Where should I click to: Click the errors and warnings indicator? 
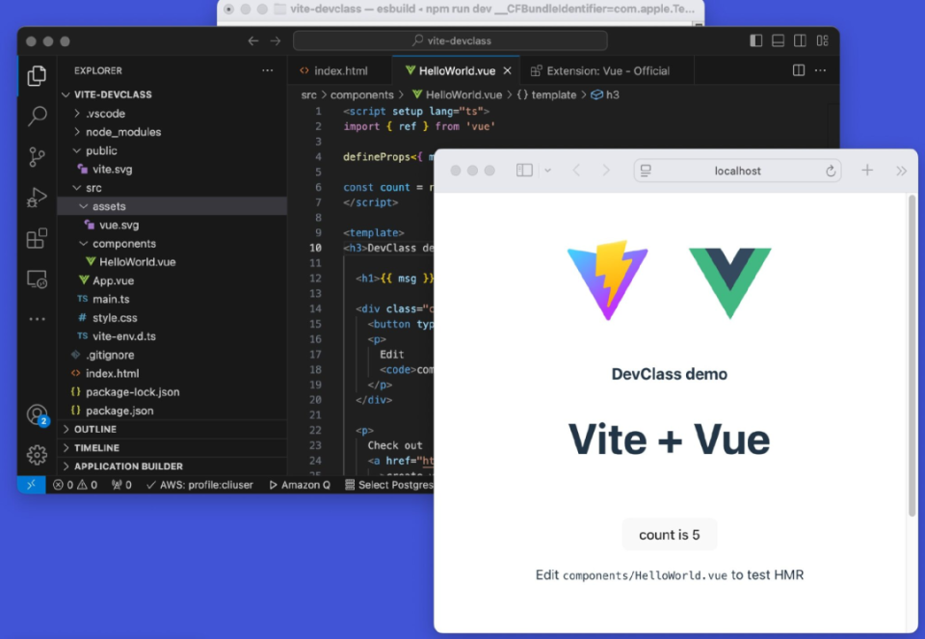coord(73,485)
